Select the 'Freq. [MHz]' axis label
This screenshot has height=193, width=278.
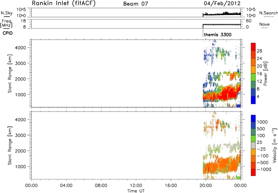coord(7,23)
